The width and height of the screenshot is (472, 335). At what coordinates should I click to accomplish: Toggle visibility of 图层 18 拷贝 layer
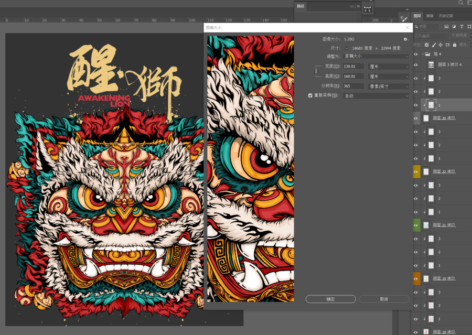pos(416,332)
